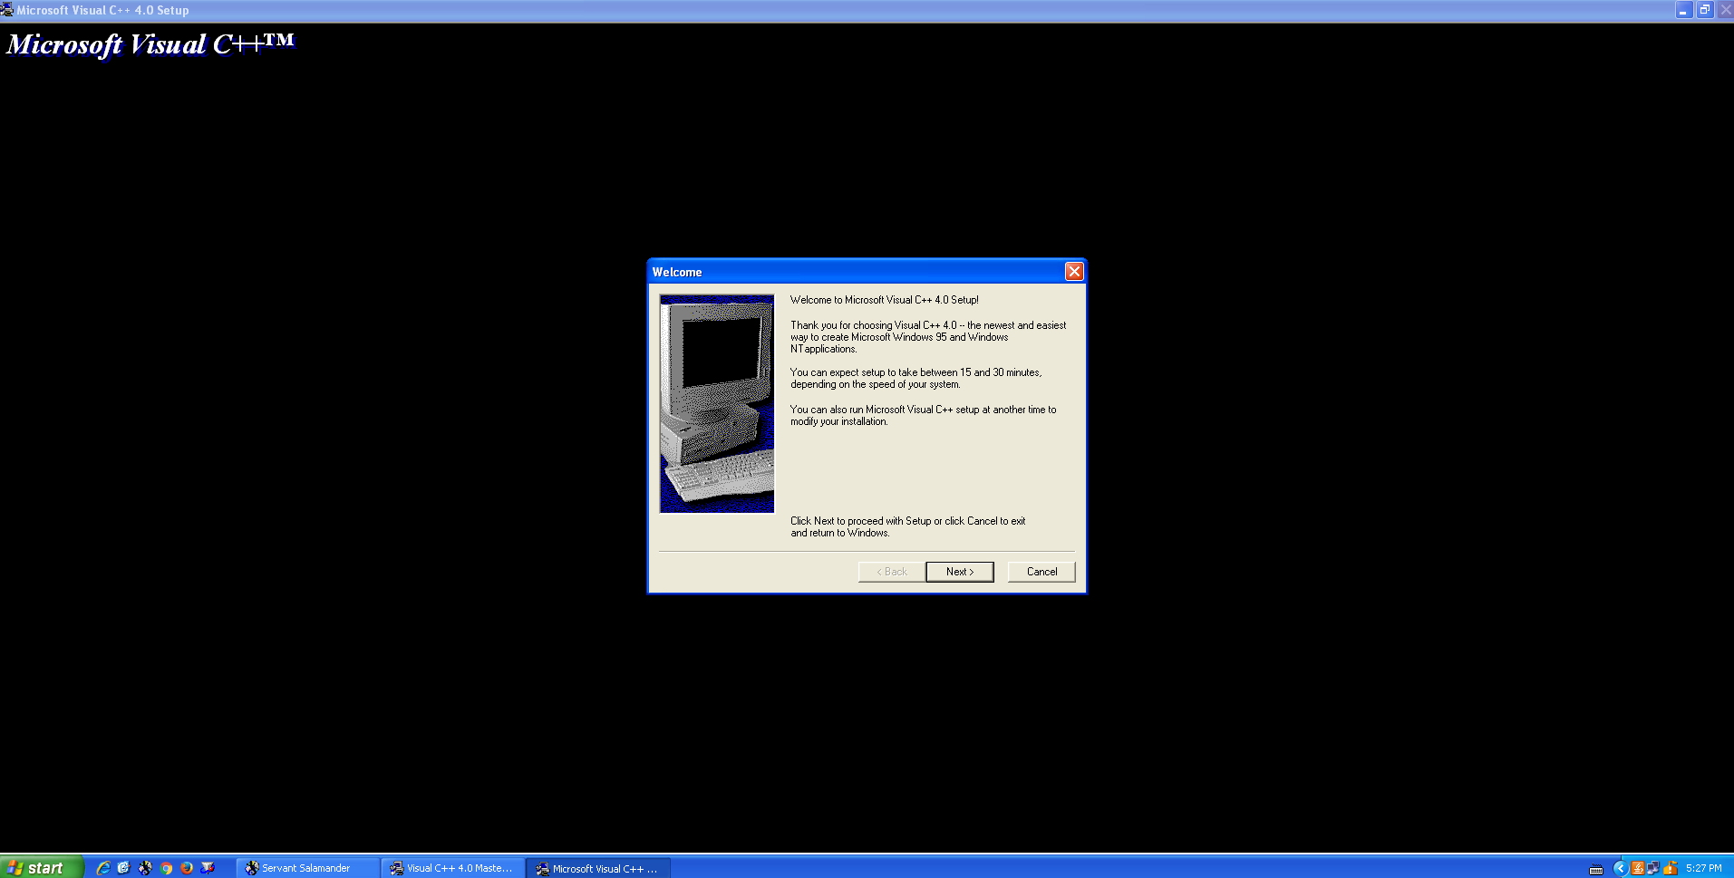This screenshot has height=878, width=1734.
Task: Launch Google Chrome from Quick Launch
Action: (166, 868)
